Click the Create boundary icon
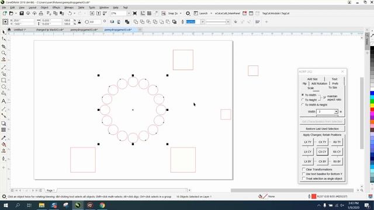Screen dimensions: 374x210 [174, 22]
